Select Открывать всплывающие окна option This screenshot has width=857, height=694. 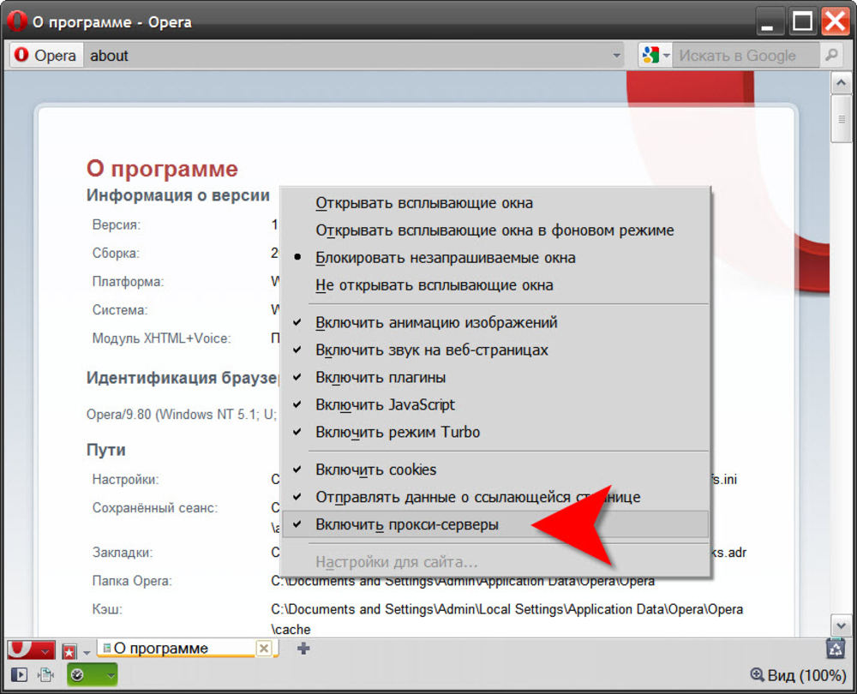[x=495, y=203]
